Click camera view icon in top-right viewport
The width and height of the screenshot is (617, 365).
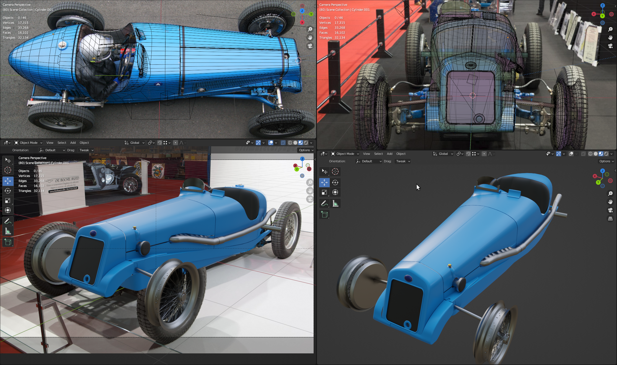(x=610, y=46)
